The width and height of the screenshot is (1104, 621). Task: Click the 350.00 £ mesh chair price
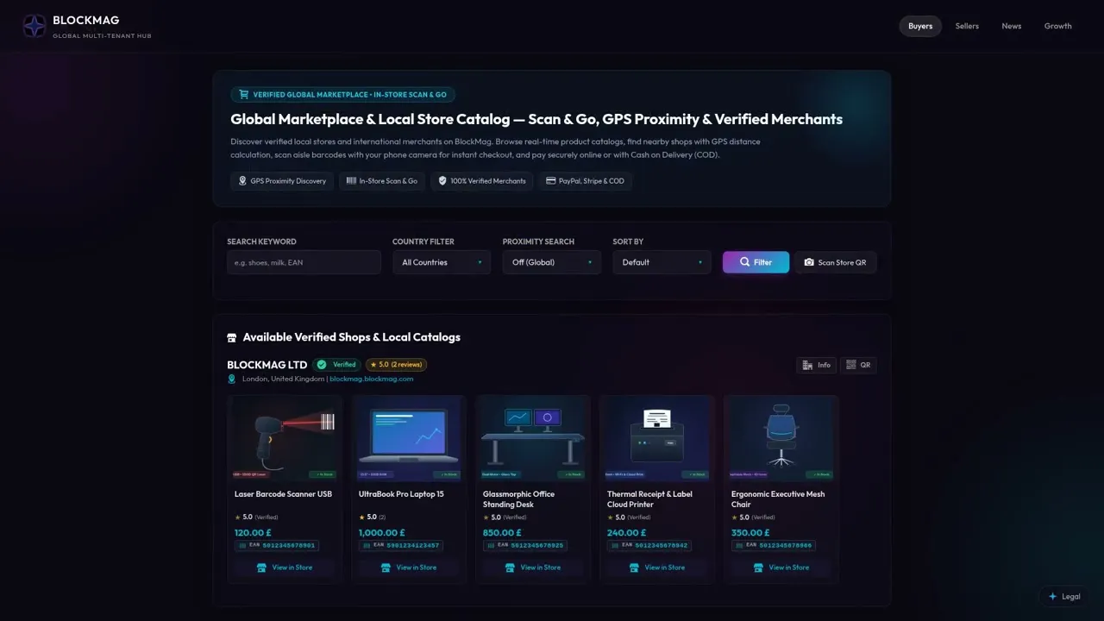[750, 533]
